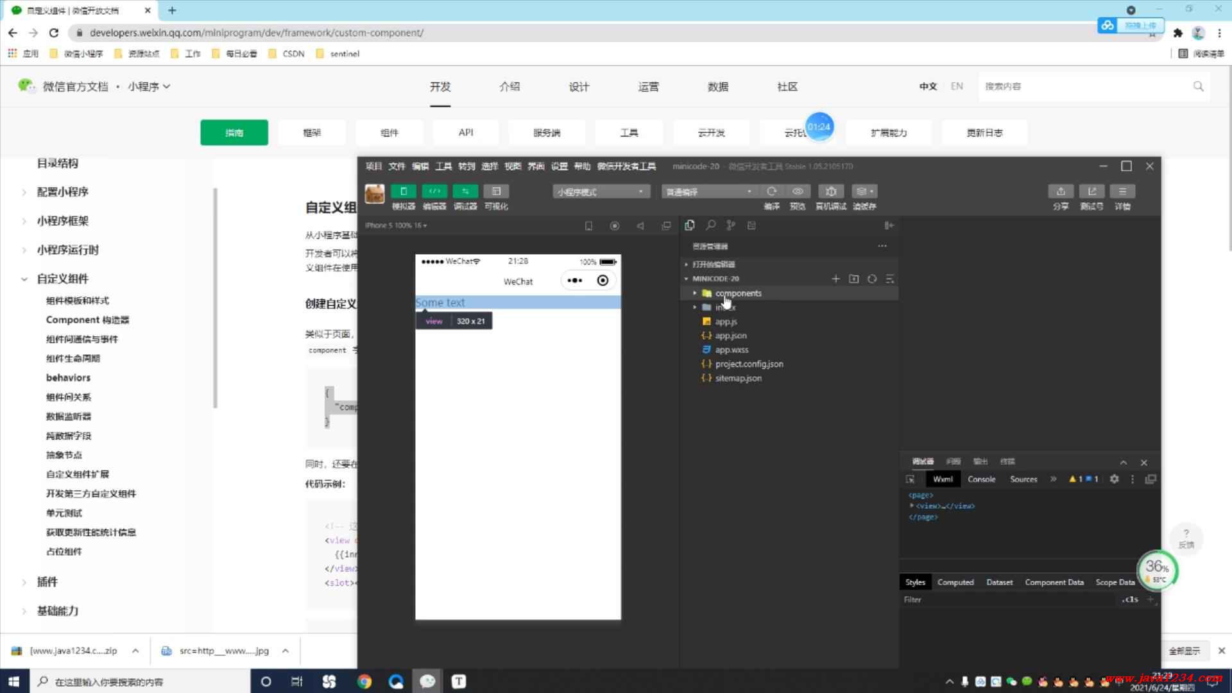Open the 设置 menu in devtools
Screen dimensions: 1232x693
pyautogui.click(x=560, y=166)
